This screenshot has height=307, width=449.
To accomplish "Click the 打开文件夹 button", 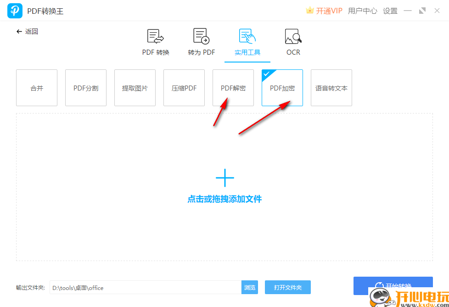I will (x=288, y=287).
